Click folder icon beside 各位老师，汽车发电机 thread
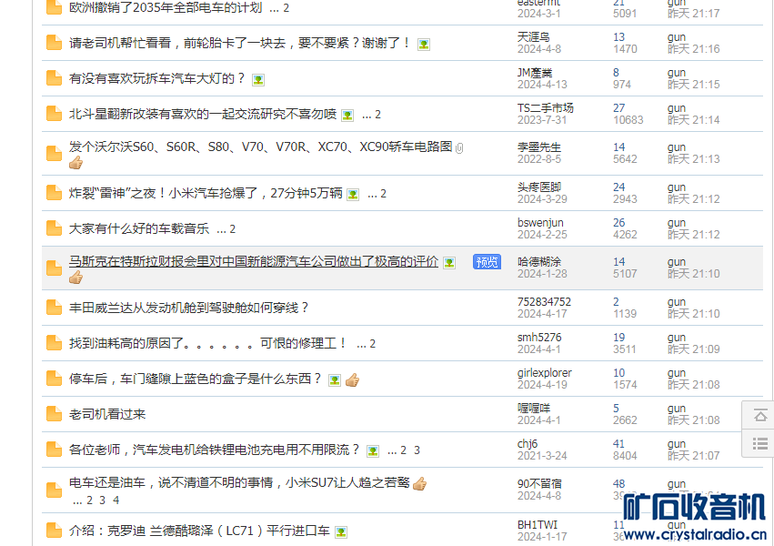Screen dimensions: 774x546 coord(54,450)
